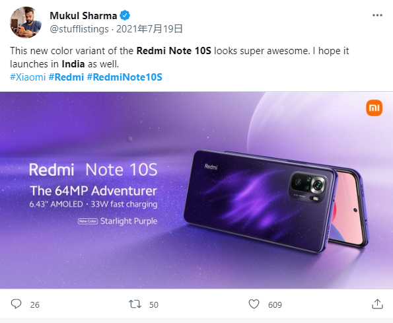The width and height of the screenshot is (393, 323).
Task: Click the tweet text about Redmi Note 10S
Action: click(180, 57)
